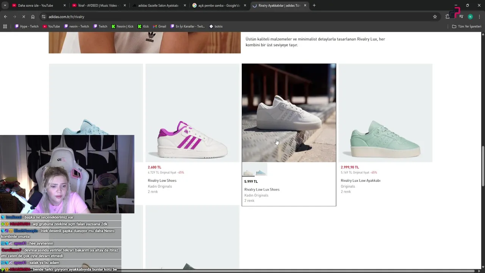Viewport: 485px width, 273px height.
Task: Close the 'İtiraf - AYDEED' tab
Action: (125, 5)
